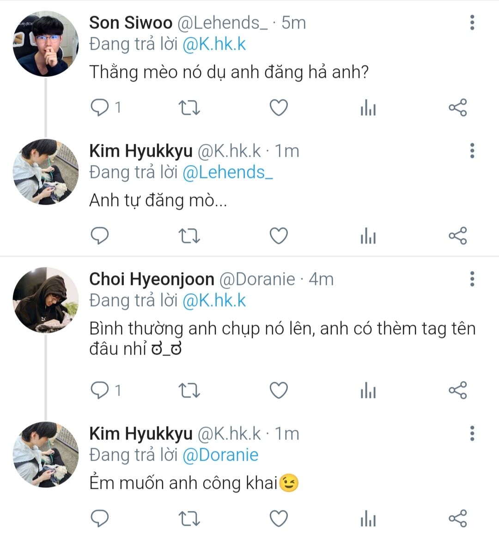Open more options on Choi Hyeonjoon's tweet

[472, 279]
